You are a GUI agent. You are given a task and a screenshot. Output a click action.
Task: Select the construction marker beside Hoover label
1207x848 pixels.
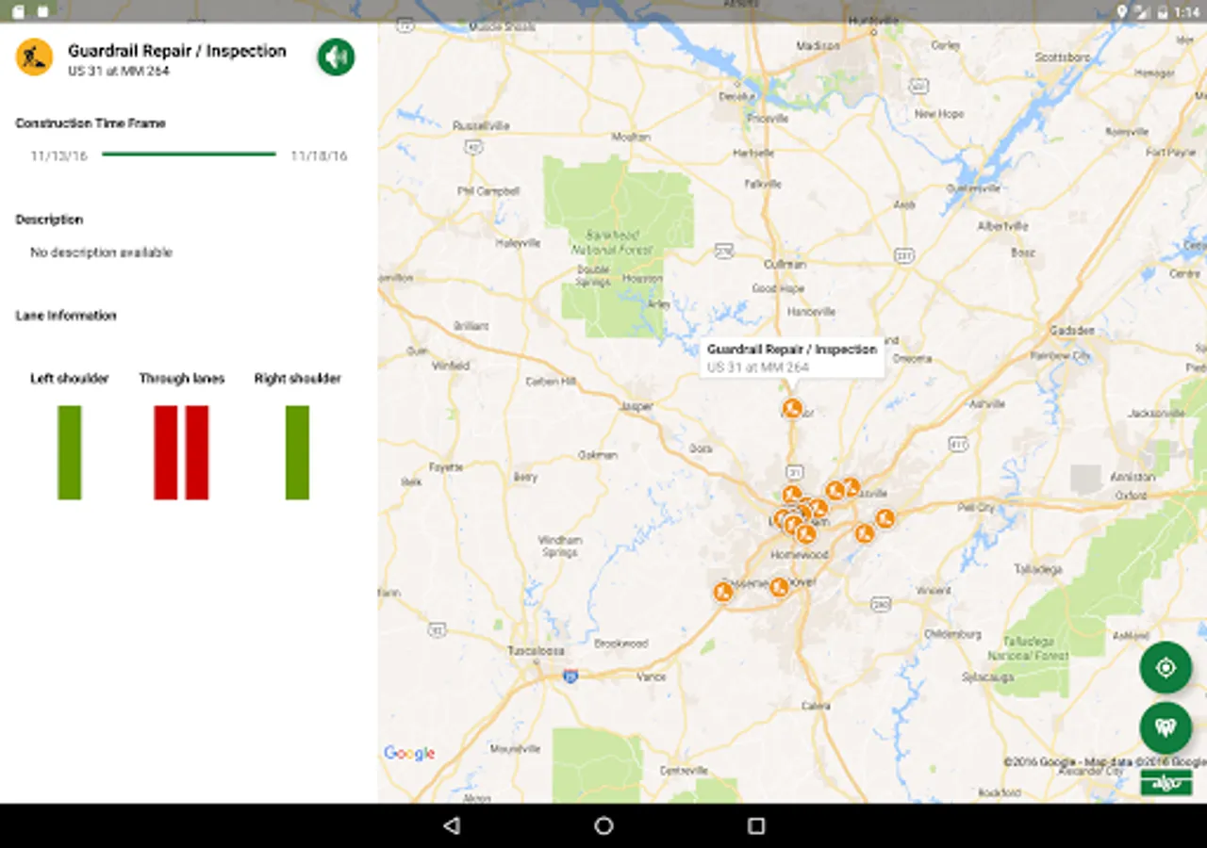(x=779, y=587)
